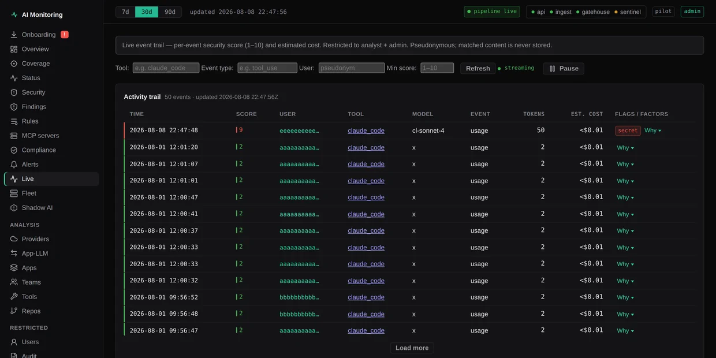Expand Why for the 12:00:37 event
The height and width of the screenshot is (358, 716).
tap(625, 231)
